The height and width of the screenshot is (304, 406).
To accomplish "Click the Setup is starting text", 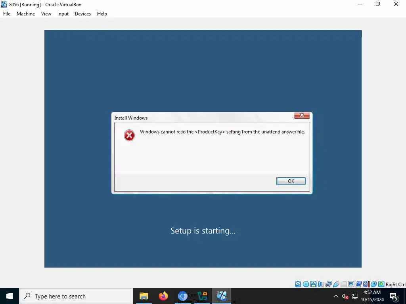I will click(x=203, y=231).
